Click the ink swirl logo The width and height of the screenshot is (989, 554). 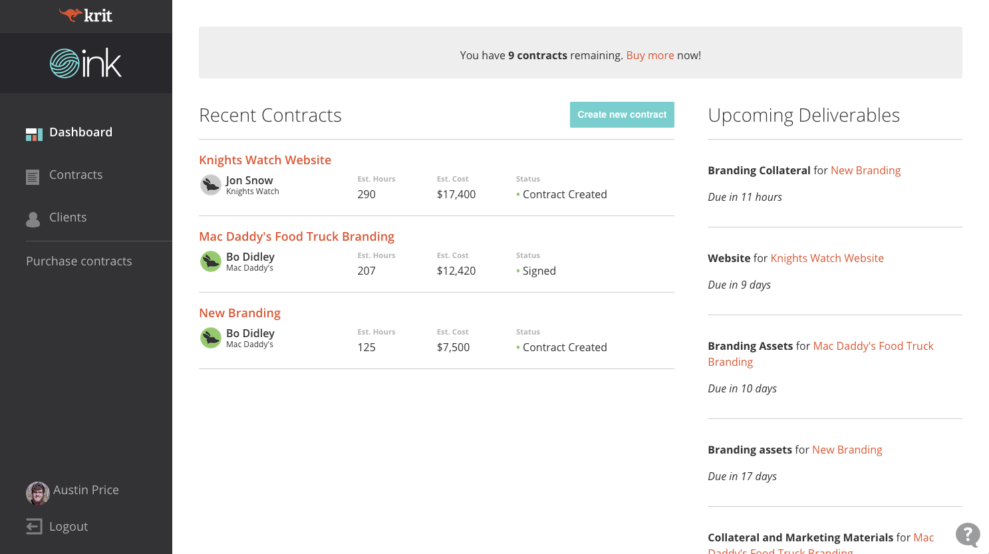86,63
